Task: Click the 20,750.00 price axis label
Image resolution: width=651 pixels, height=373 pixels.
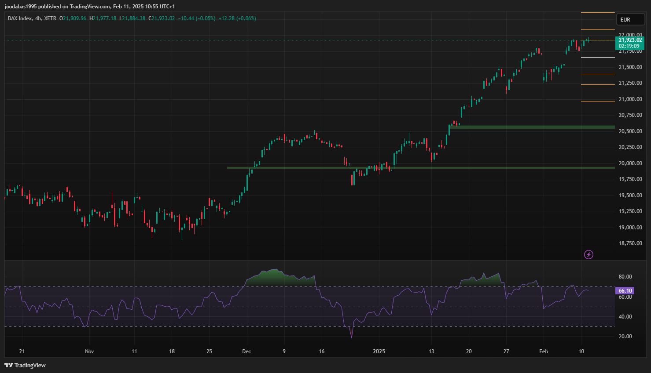Action: click(x=630, y=115)
